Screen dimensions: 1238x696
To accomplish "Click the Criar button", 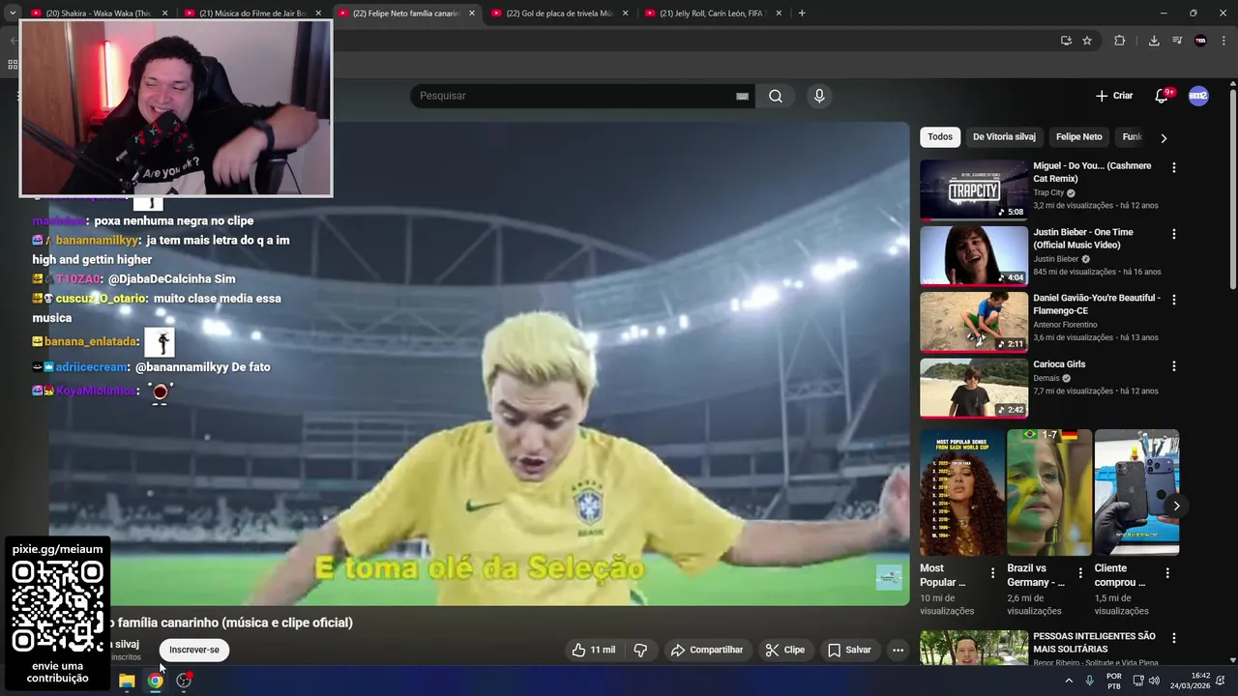I will pyautogui.click(x=1114, y=96).
